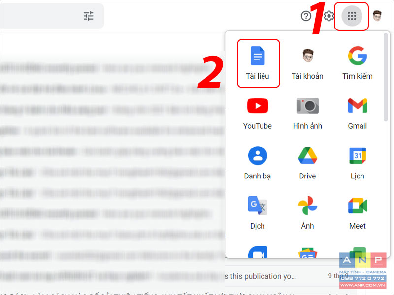
Task: Open Hình ảnh camera app
Action: [307, 114]
